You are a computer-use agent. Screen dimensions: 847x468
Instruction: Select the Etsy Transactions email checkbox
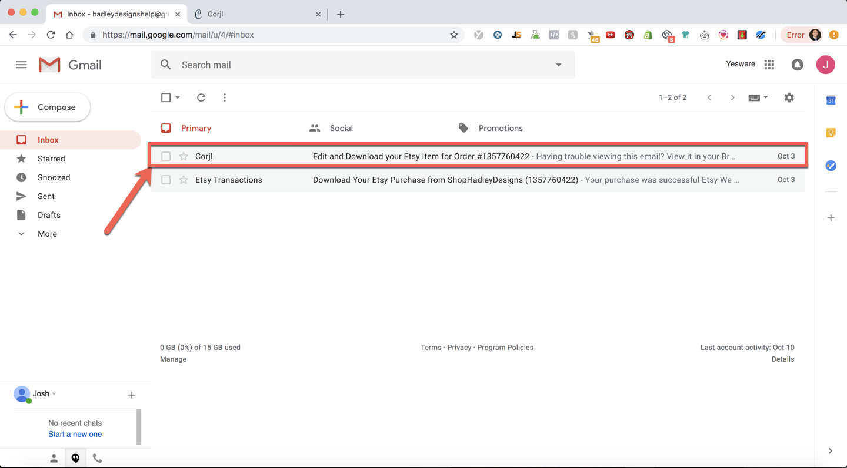tap(166, 180)
